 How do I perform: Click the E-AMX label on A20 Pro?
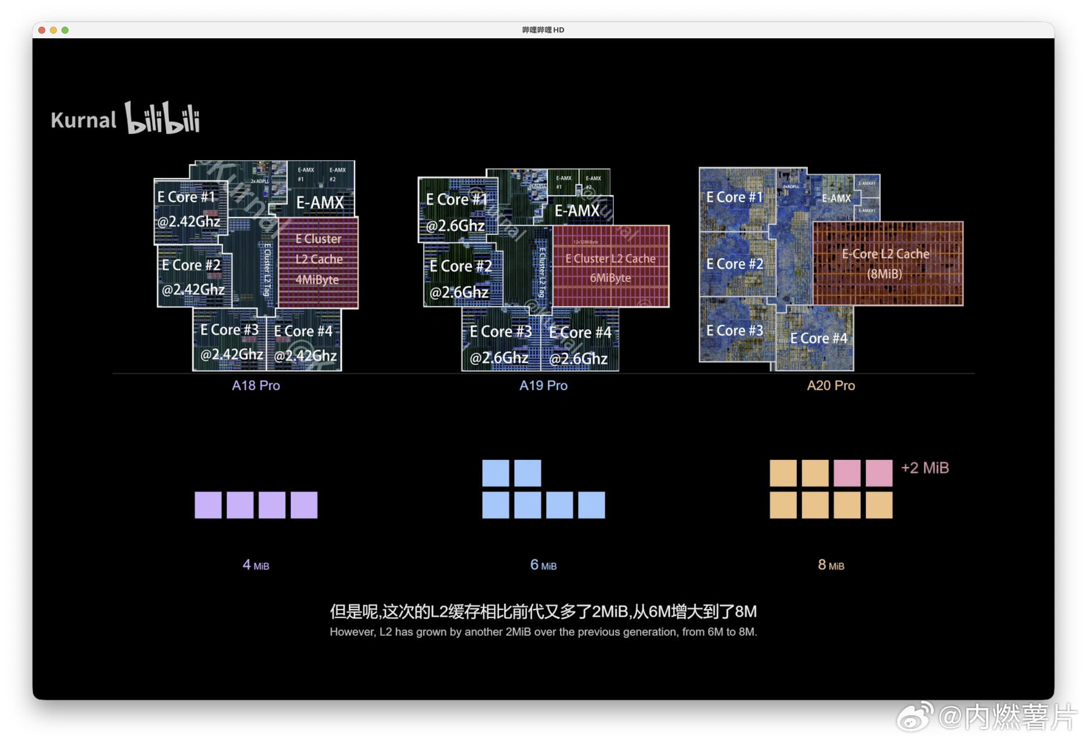click(836, 198)
